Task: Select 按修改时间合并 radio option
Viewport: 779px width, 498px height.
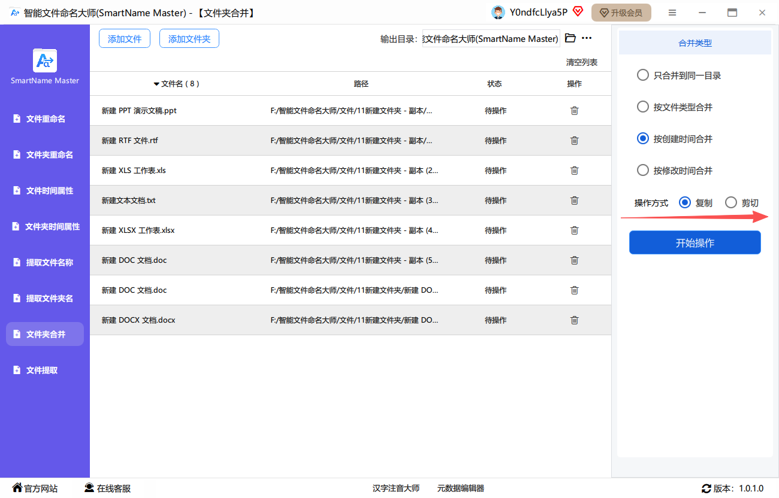Action: point(643,171)
